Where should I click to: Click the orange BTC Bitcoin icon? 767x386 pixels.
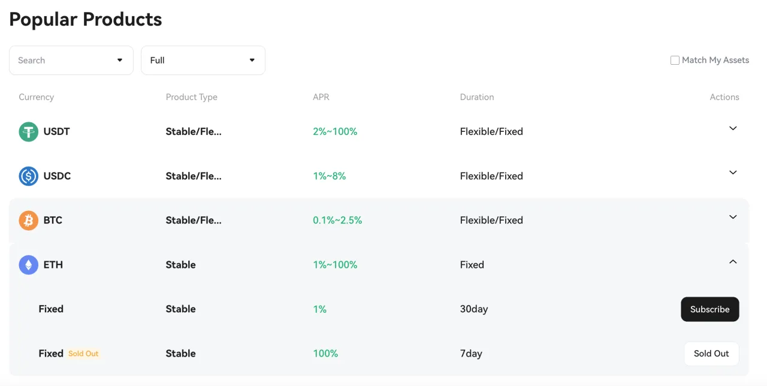pos(28,221)
